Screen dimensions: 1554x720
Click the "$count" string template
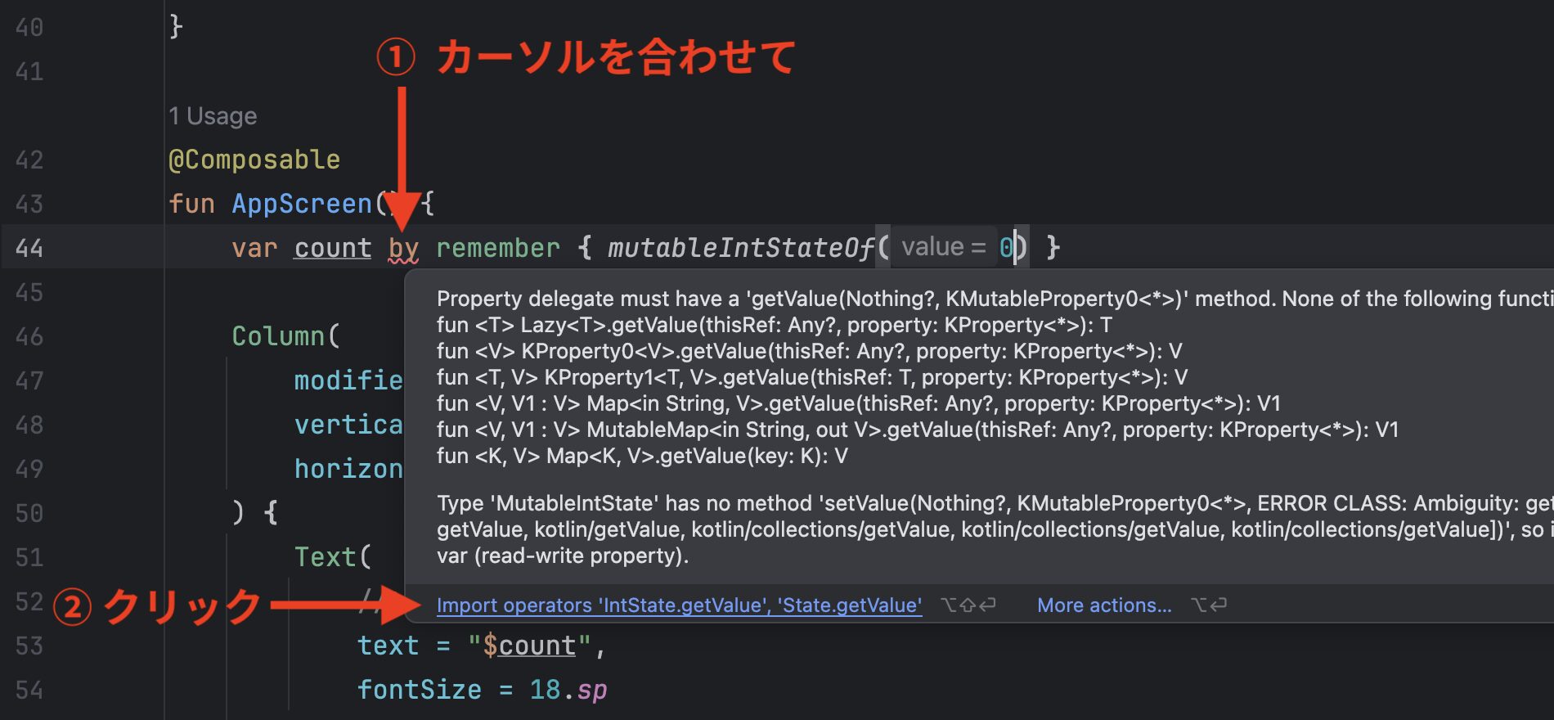point(528,646)
